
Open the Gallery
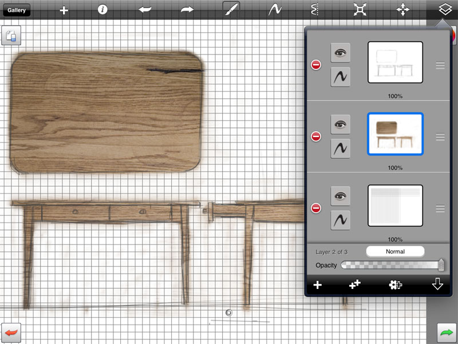(17, 10)
